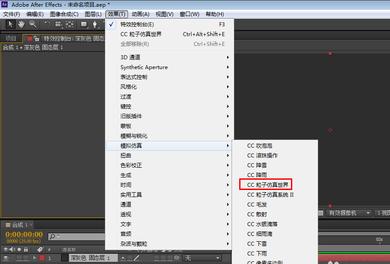Select the Rotation tool

[x=47, y=25]
